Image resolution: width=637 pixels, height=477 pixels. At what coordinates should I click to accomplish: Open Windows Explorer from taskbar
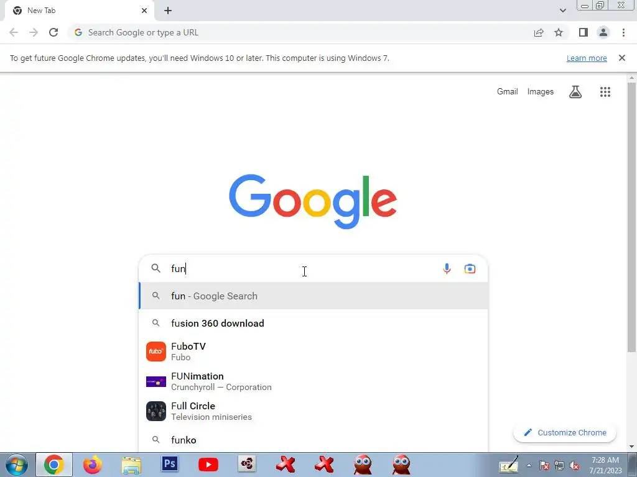pos(131,465)
